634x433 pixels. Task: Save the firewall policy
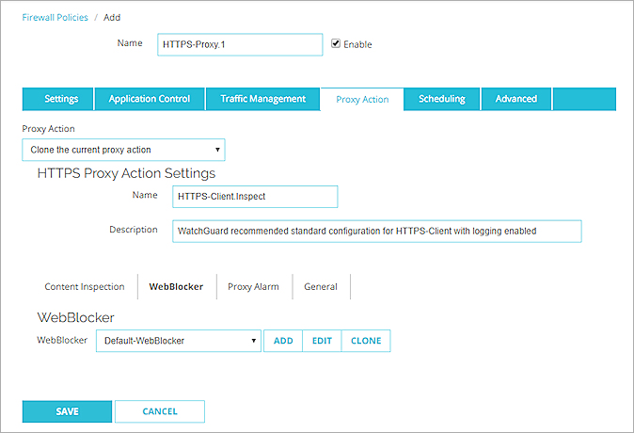(67, 411)
